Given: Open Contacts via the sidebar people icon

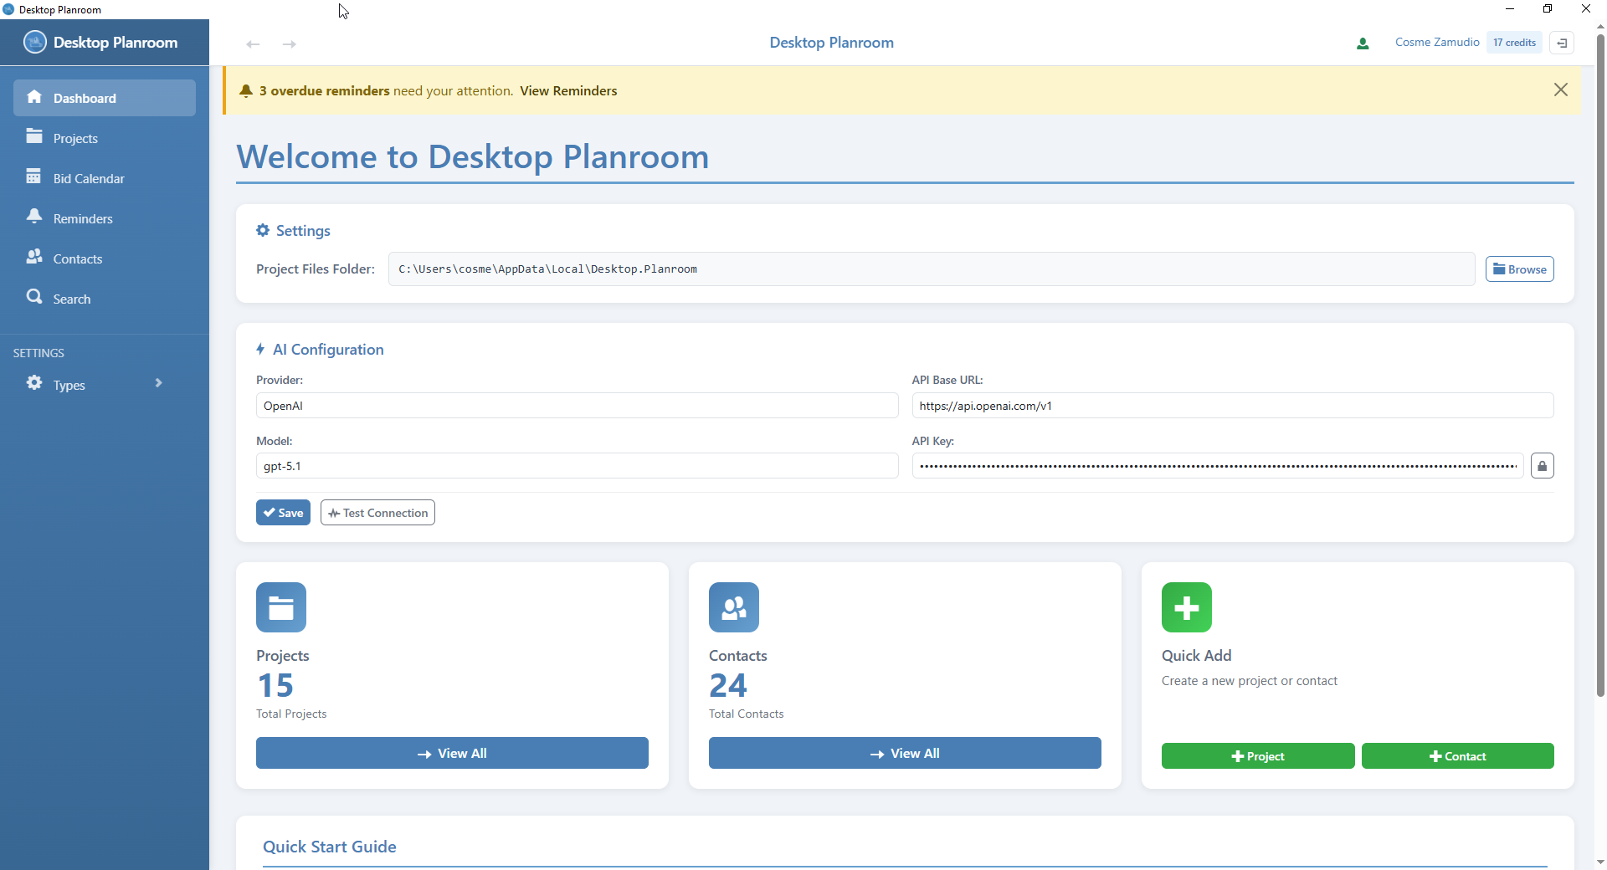Looking at the screenshot, I should pyautogui.click(x=34, y=258).
